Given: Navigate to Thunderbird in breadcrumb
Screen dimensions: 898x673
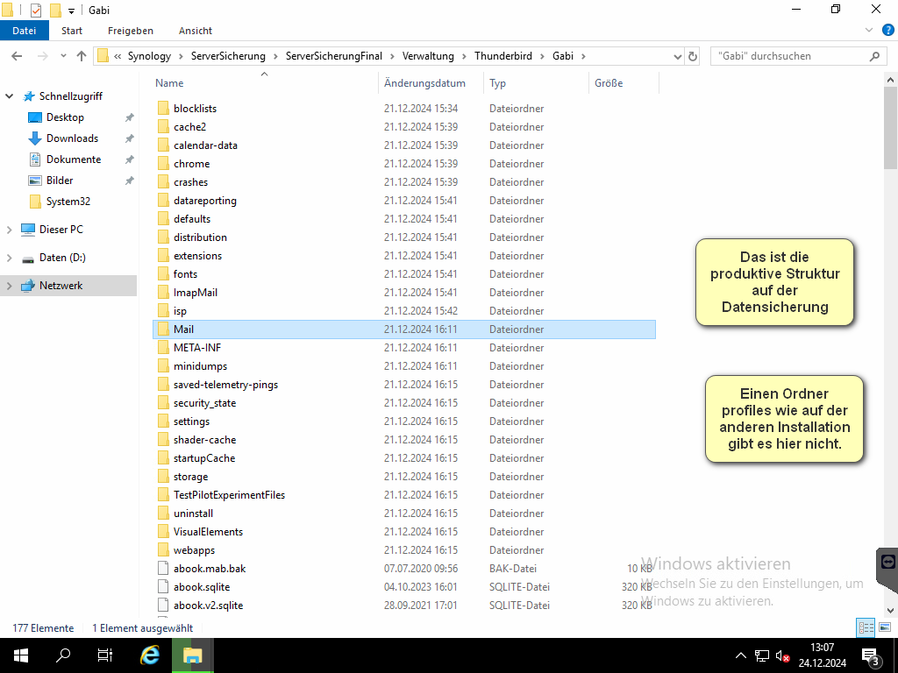Looking at the screenshot, I should (502, 56).
